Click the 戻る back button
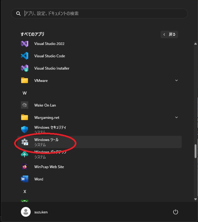The image size is (198, 222). [x=169, y=34]
